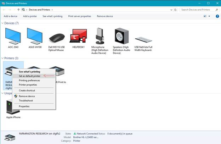Go up one folder level arrow
The height and width of the screenshot is (144, 221).
pyautogui.click(x=18, y=10)
